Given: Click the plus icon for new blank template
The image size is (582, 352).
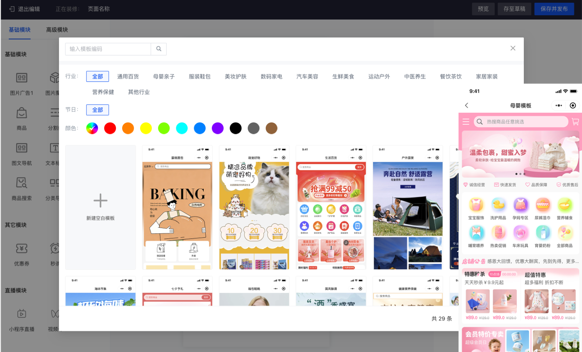Looking at the screenshot, I should pos(100,200).
